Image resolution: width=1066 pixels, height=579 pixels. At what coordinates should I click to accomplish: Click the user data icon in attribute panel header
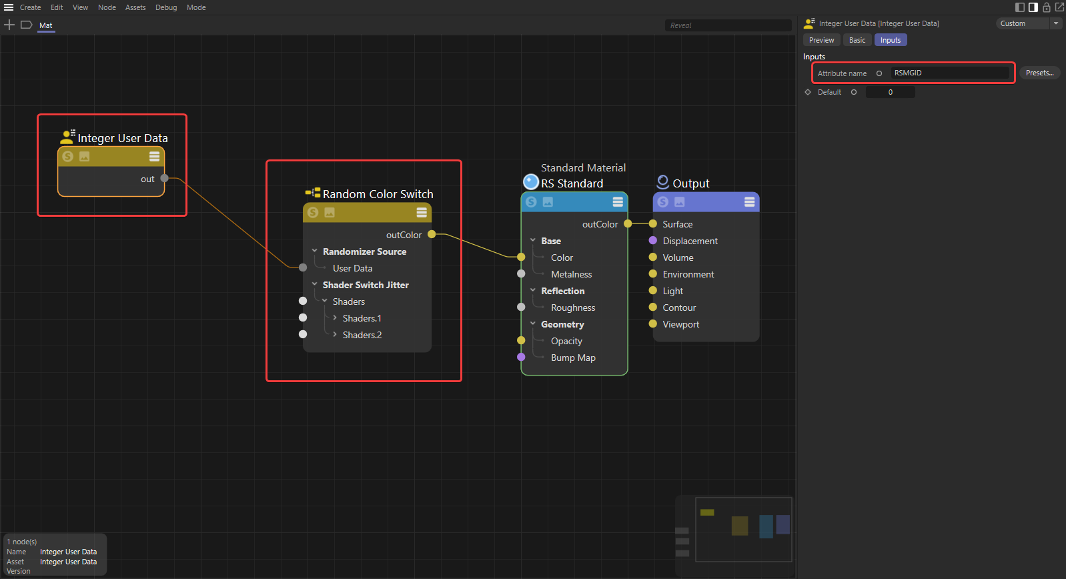(x=810, y=23)
